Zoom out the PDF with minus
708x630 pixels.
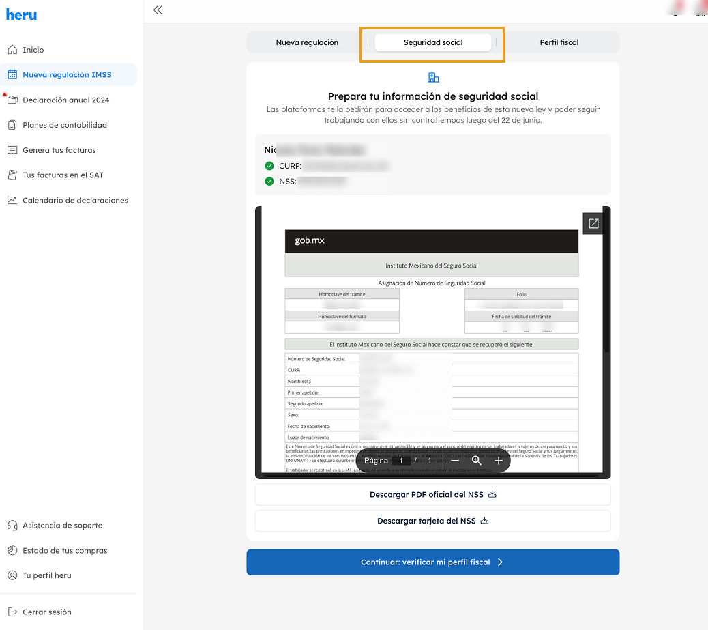coord(455,461)
